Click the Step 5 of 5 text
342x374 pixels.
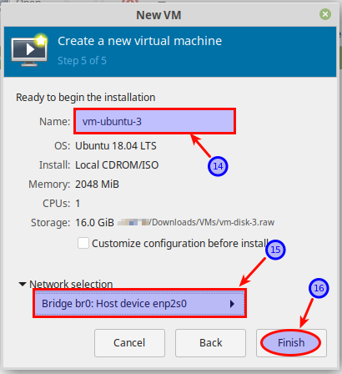pyautogui.click(x=82, y=61)
